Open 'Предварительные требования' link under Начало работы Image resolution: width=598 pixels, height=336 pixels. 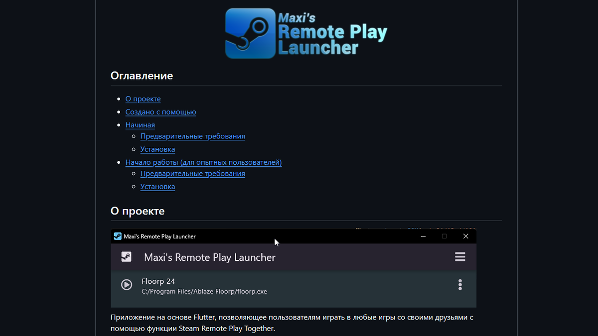point(192,174)
